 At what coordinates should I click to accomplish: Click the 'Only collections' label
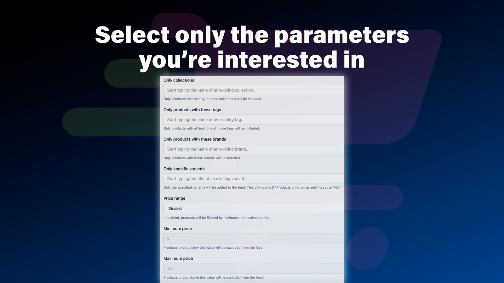pos(179,80)
